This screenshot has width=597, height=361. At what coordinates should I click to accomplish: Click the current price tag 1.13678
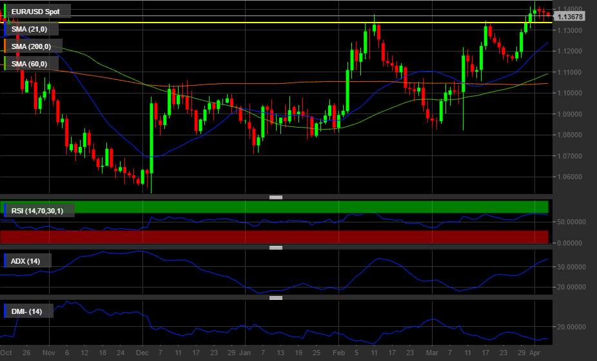570,17
